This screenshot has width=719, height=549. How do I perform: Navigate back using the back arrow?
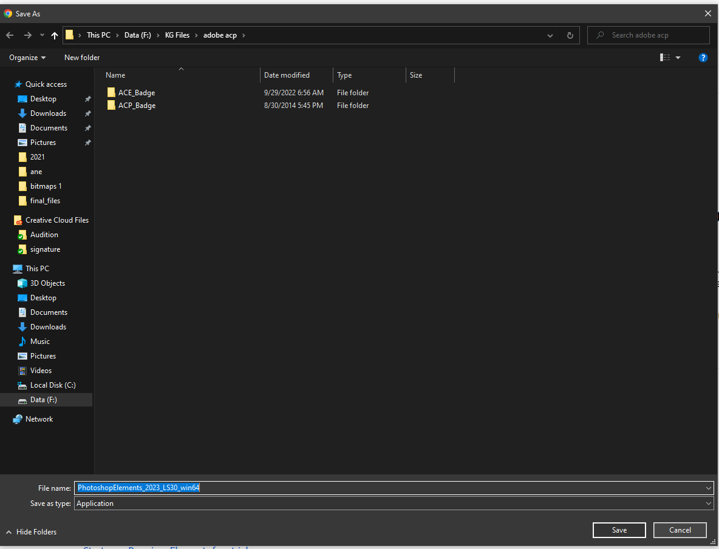[x=10, y=35]
